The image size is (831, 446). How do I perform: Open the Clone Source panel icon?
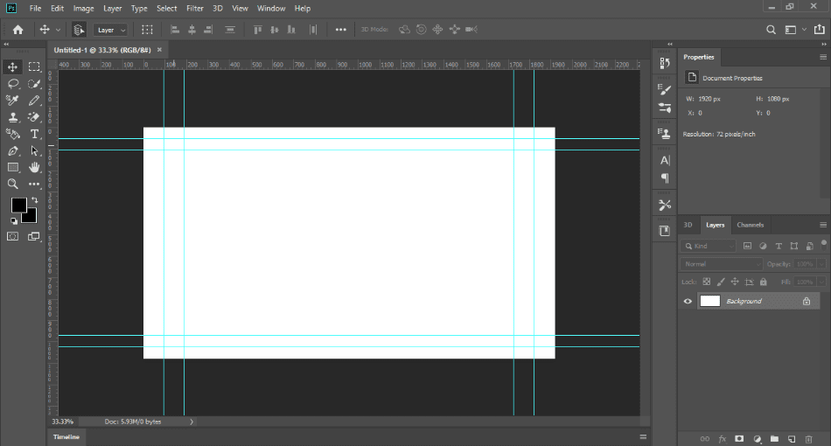tap(665, 134)
